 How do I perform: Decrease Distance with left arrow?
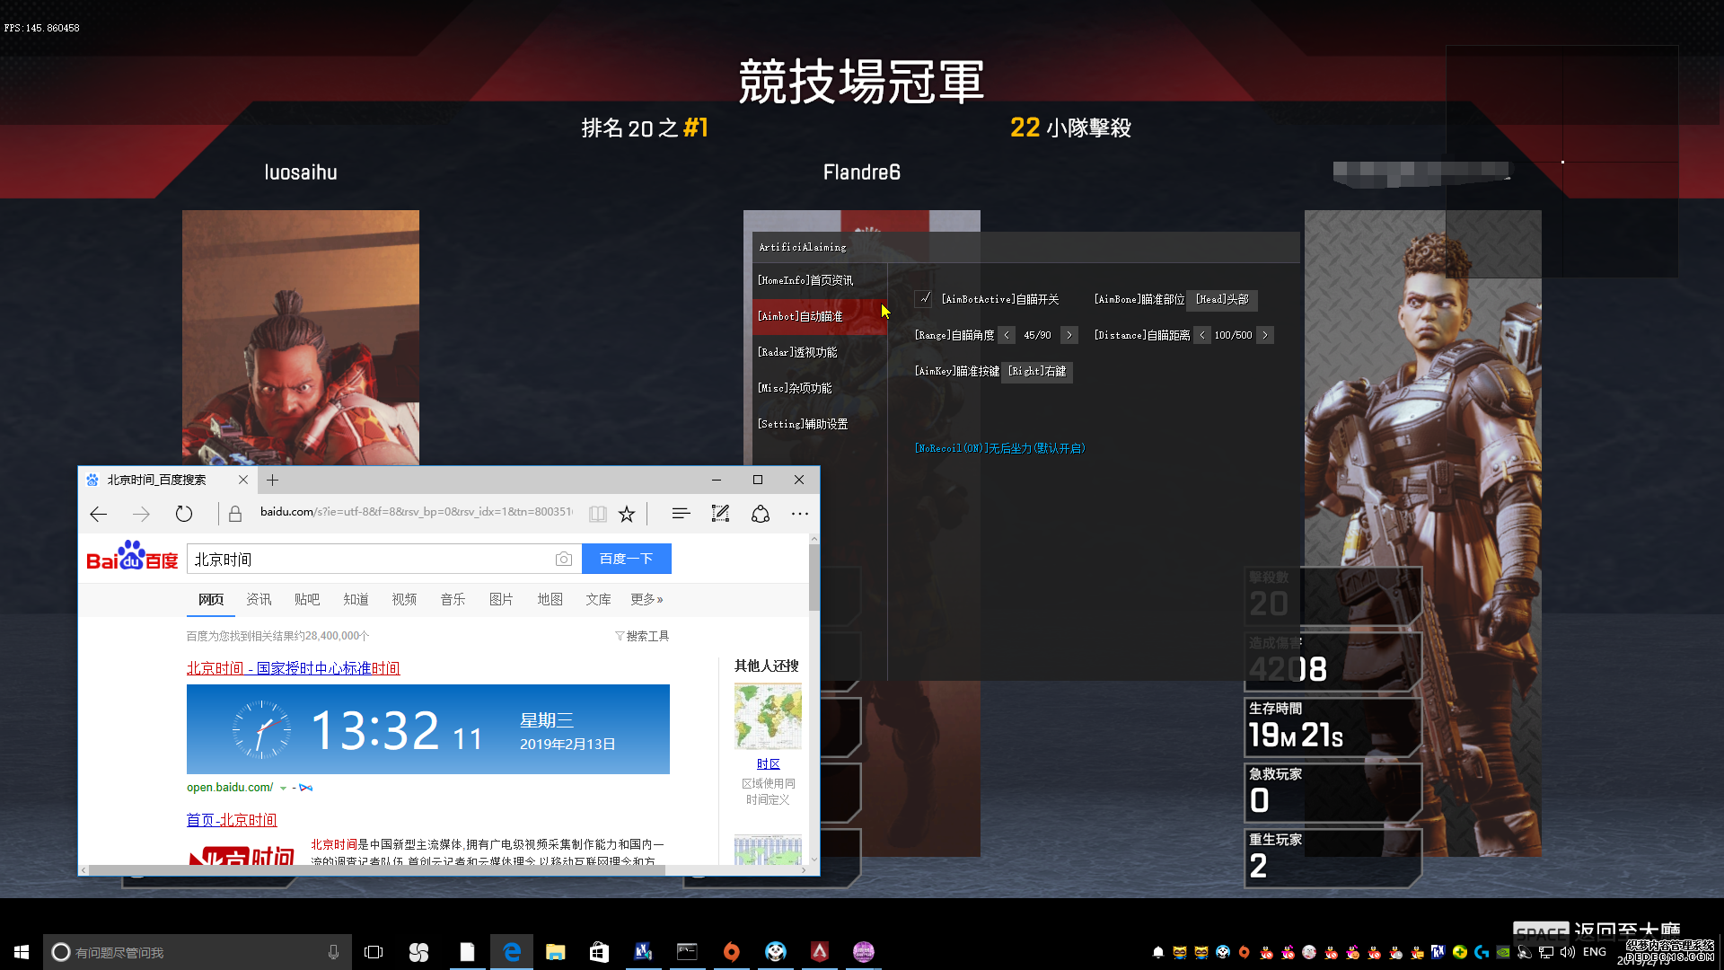pos(1201,335)
